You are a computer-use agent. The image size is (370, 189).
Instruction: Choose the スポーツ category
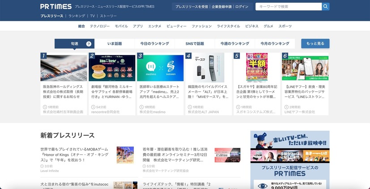[285, 26]
